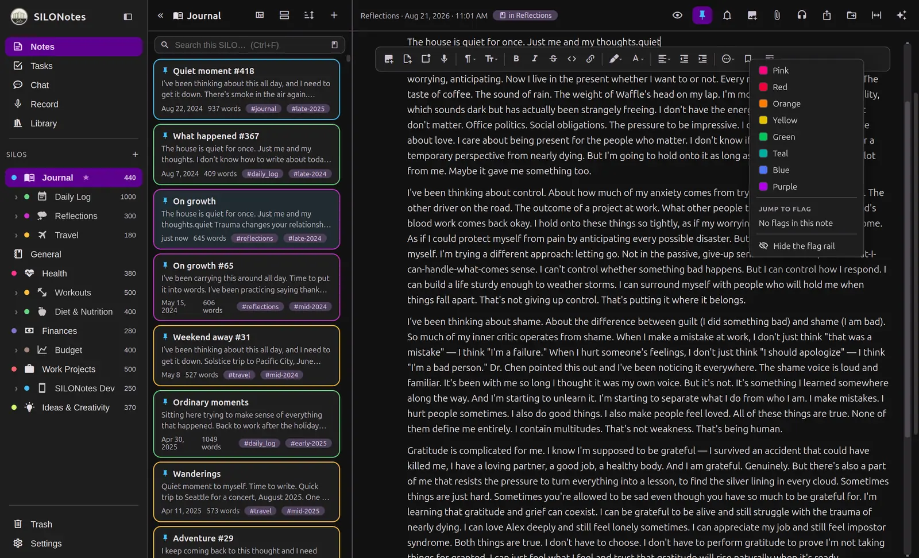The width and height of the screenshot is (919, 558).
Task: Expand Workouts silo
Action: [16, 293]
